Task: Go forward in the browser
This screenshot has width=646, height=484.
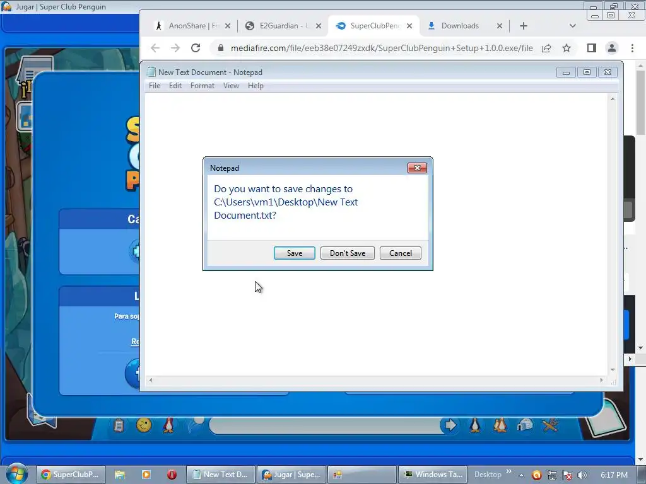Action: pos(175,48)
